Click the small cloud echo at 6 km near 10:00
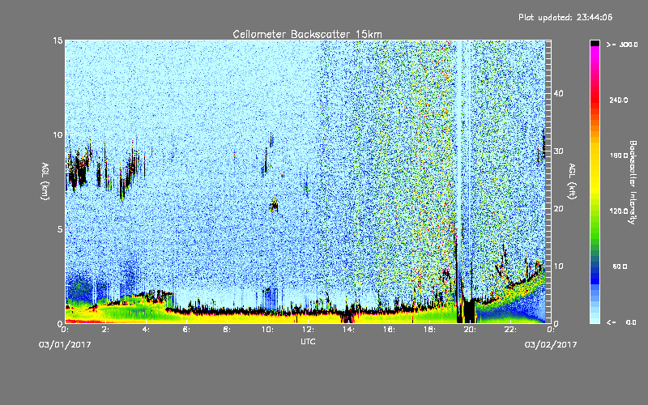648x405 pixels. click(274, 205)
